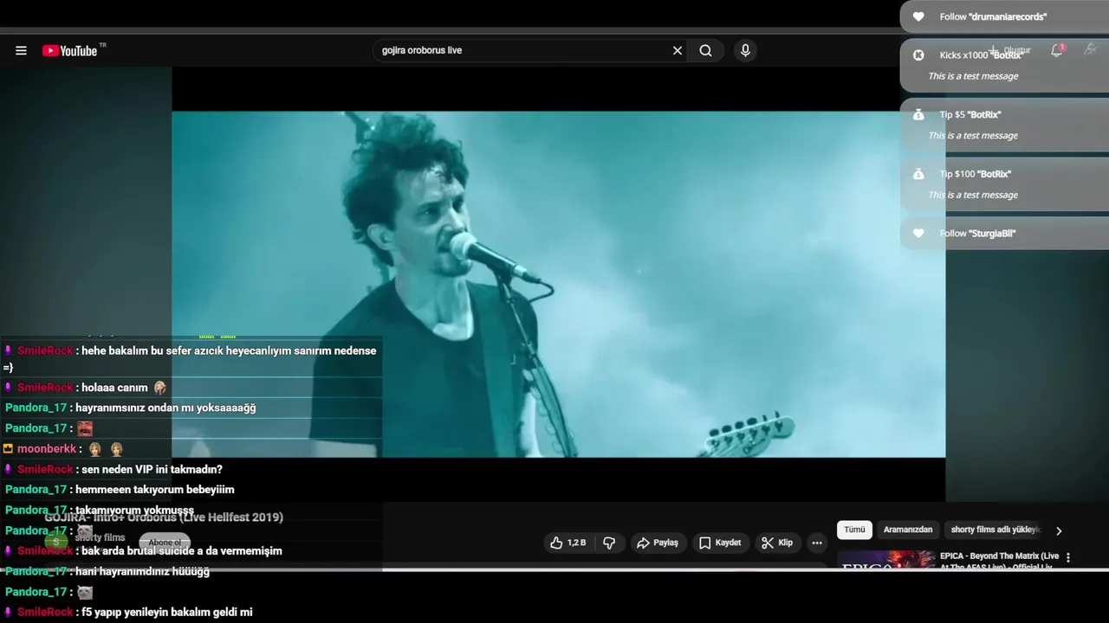Start voice search with the microphone
The width and height of the screenshot is (1109, 623).
[745, 51]
